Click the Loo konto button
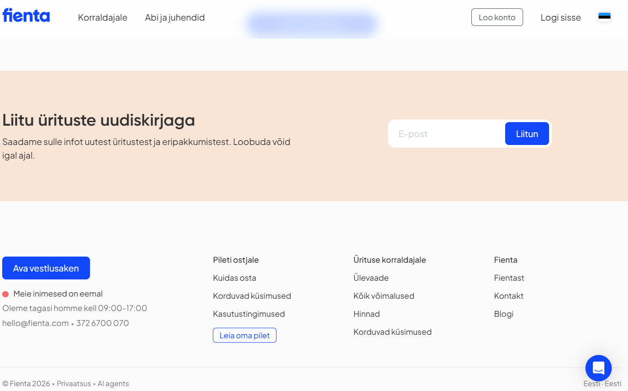The image size is (628, 391). pos(497,17)
